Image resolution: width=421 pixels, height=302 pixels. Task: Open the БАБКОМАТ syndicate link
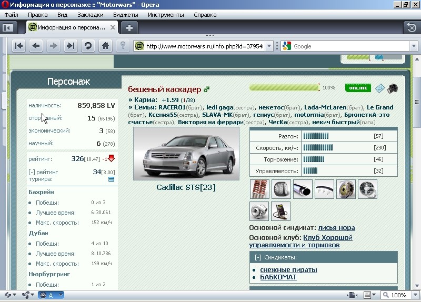tap(278, 277)
